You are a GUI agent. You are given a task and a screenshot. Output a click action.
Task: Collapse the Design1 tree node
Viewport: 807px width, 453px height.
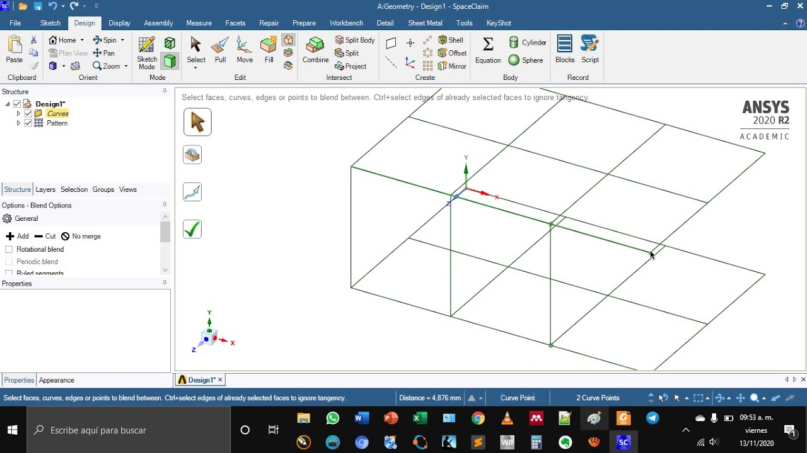[8, 104]
